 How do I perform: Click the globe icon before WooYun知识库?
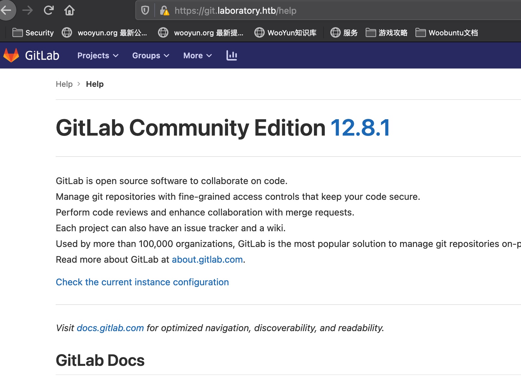(259, 33)
